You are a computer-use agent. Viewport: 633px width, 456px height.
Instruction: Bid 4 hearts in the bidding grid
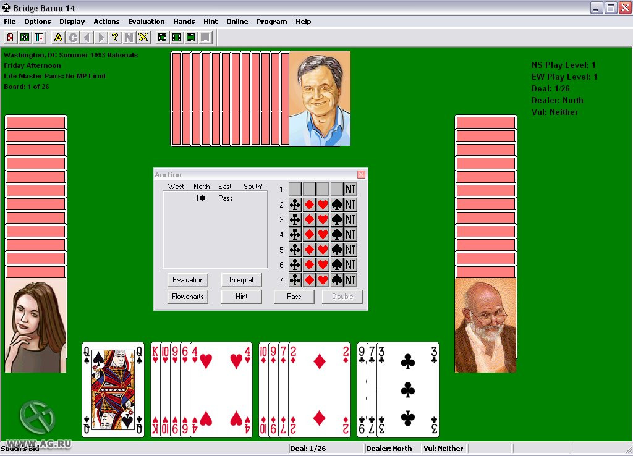tap(323, 234)
